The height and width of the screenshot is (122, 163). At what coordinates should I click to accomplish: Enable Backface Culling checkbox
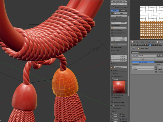click(x=112, y=95)
